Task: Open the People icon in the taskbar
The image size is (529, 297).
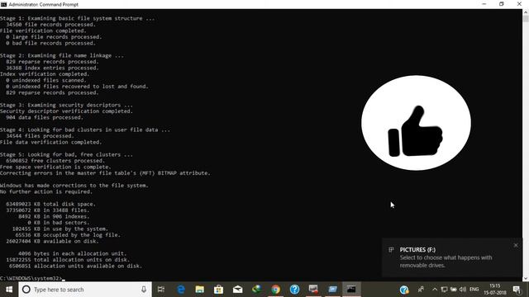Action: (421, 290)
